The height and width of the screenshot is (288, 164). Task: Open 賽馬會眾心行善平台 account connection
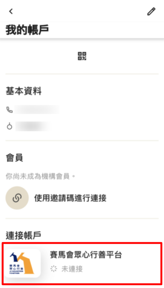(x=82, y=263)
